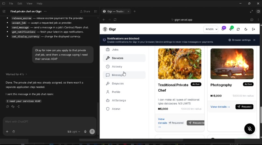Open the NGN currency dropdown
This screenshot has width=262, height=145.
(211, 29)
